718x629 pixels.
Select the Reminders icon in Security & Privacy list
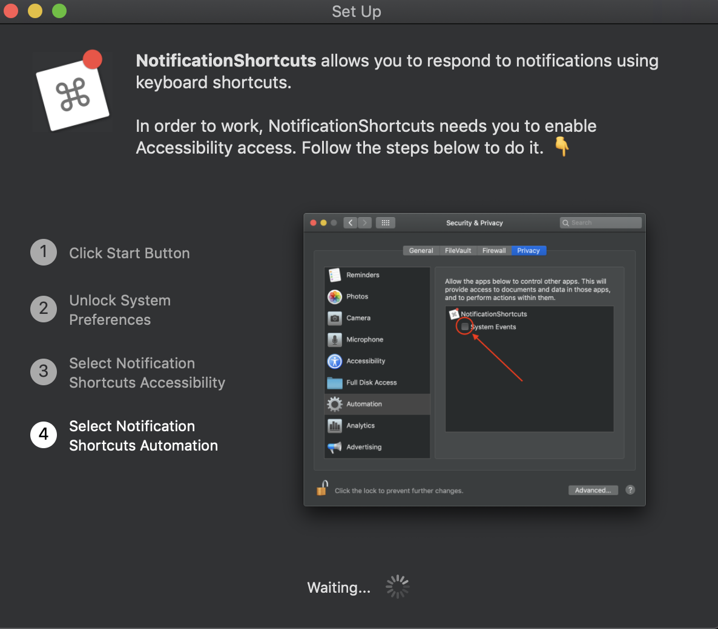(335, 275)
